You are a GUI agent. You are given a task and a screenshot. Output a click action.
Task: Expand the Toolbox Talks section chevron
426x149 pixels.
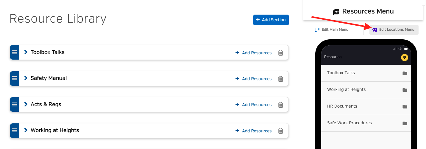pos(26,52)
